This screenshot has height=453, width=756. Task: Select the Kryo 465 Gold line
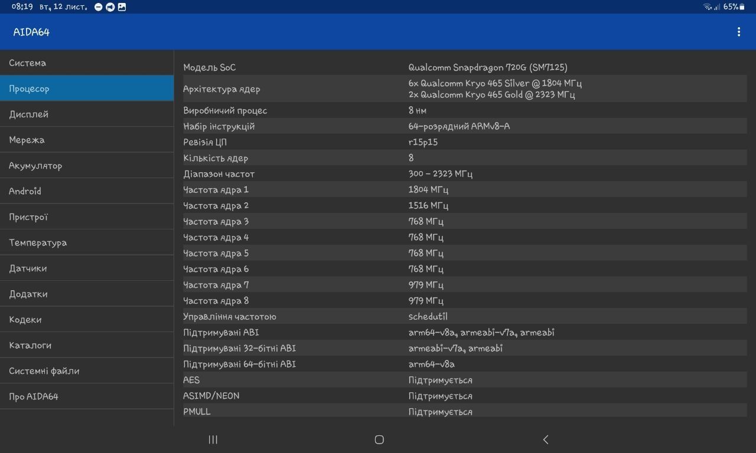tap(491, 94)
